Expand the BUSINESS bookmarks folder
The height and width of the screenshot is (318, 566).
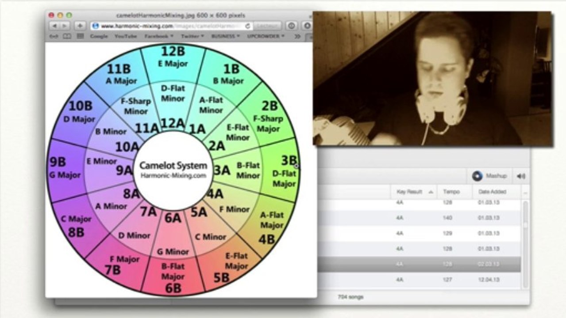[x=225, y=36]
